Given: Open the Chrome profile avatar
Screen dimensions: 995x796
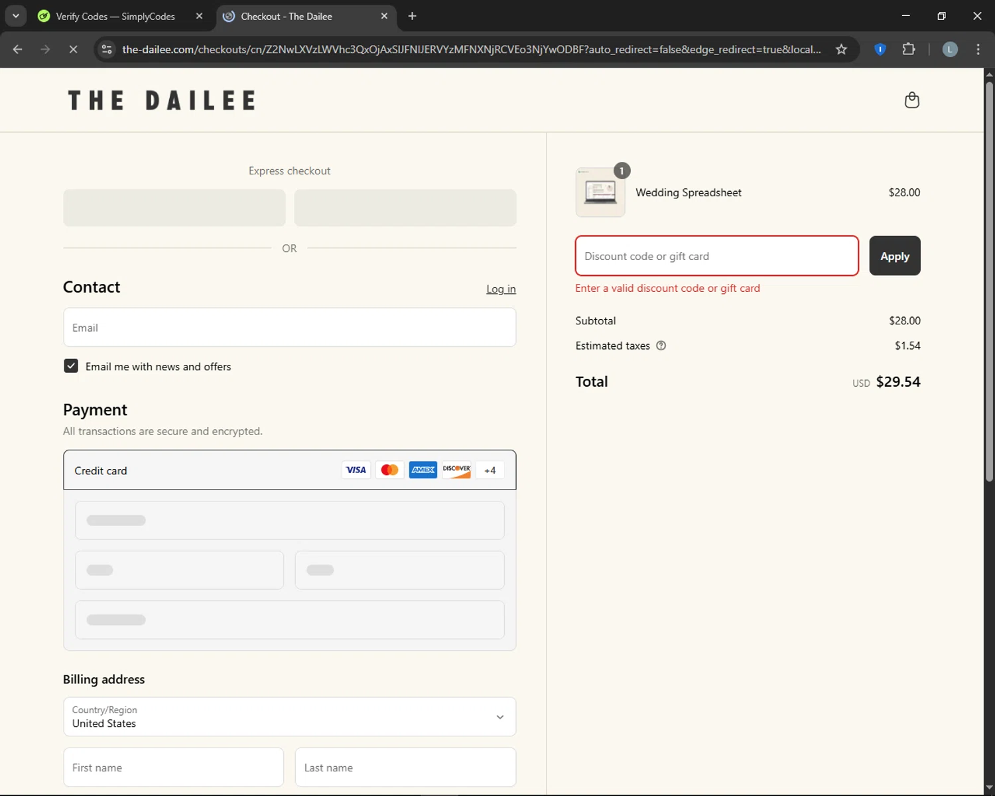Looking at the screenshot, I should tap(950, 49).
